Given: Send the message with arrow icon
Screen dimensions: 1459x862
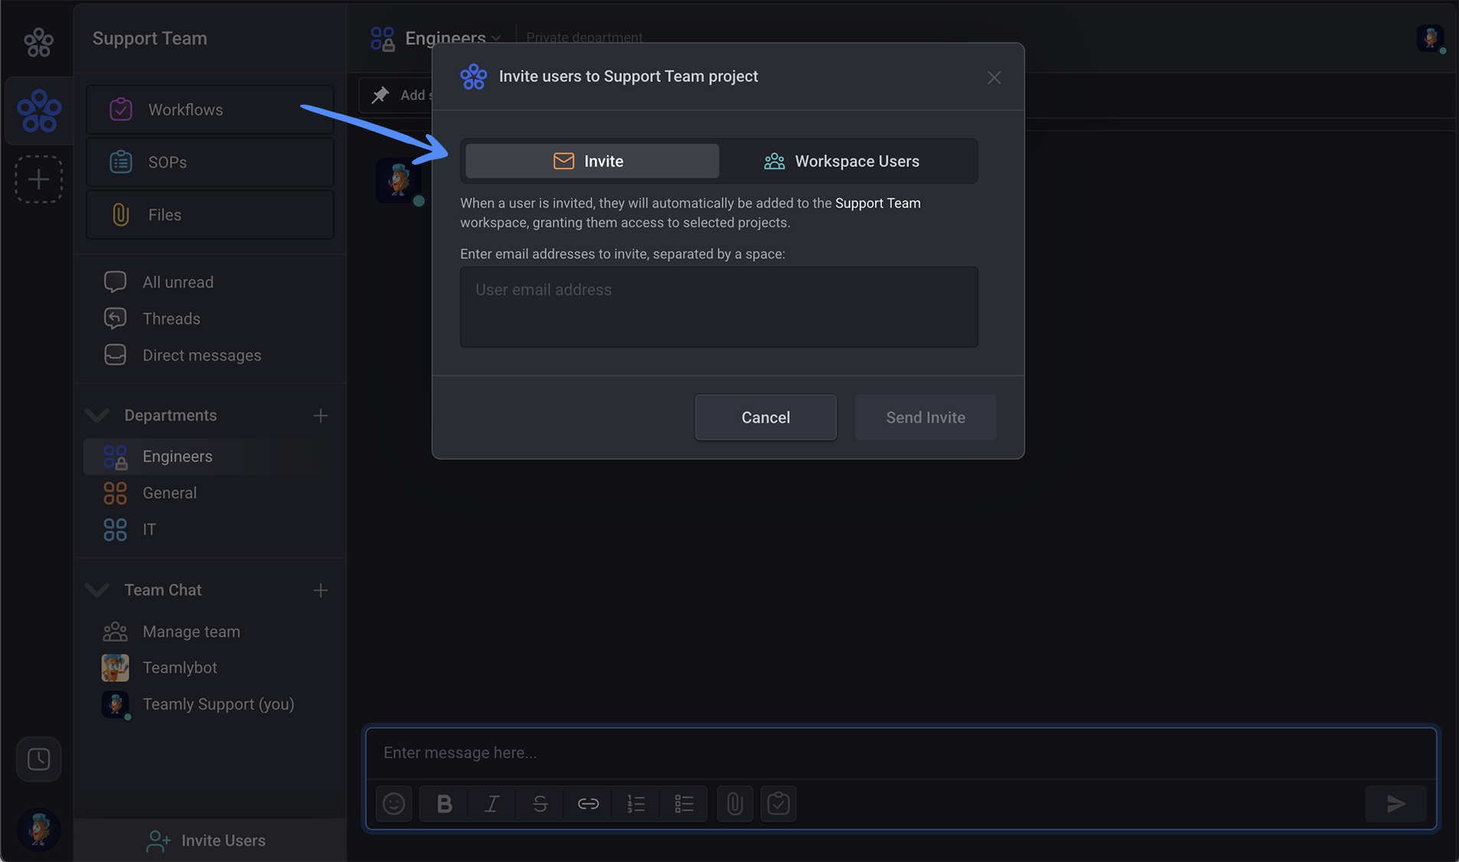Looking at the screenshot, I should click(x=1395, y=804).
